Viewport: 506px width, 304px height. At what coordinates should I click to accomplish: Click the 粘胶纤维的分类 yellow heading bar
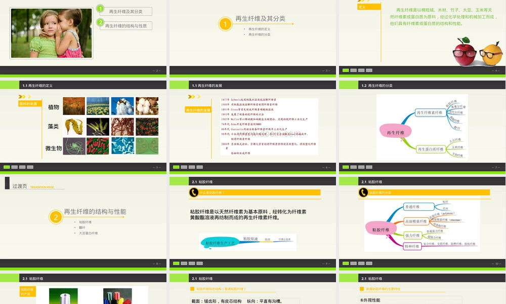click(x=429, y=193)
